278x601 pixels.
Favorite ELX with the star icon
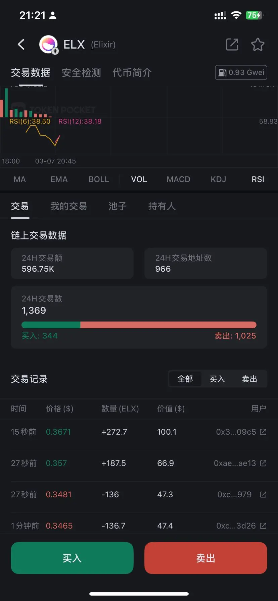(x=258, y=44)
